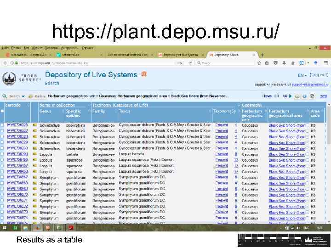This screenshot has width=331, height=248.
Task: Open the Search dropdown menu
Action: click(x=17, y=96)
